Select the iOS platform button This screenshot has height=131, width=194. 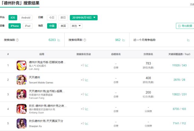click(x=13, y=18)
